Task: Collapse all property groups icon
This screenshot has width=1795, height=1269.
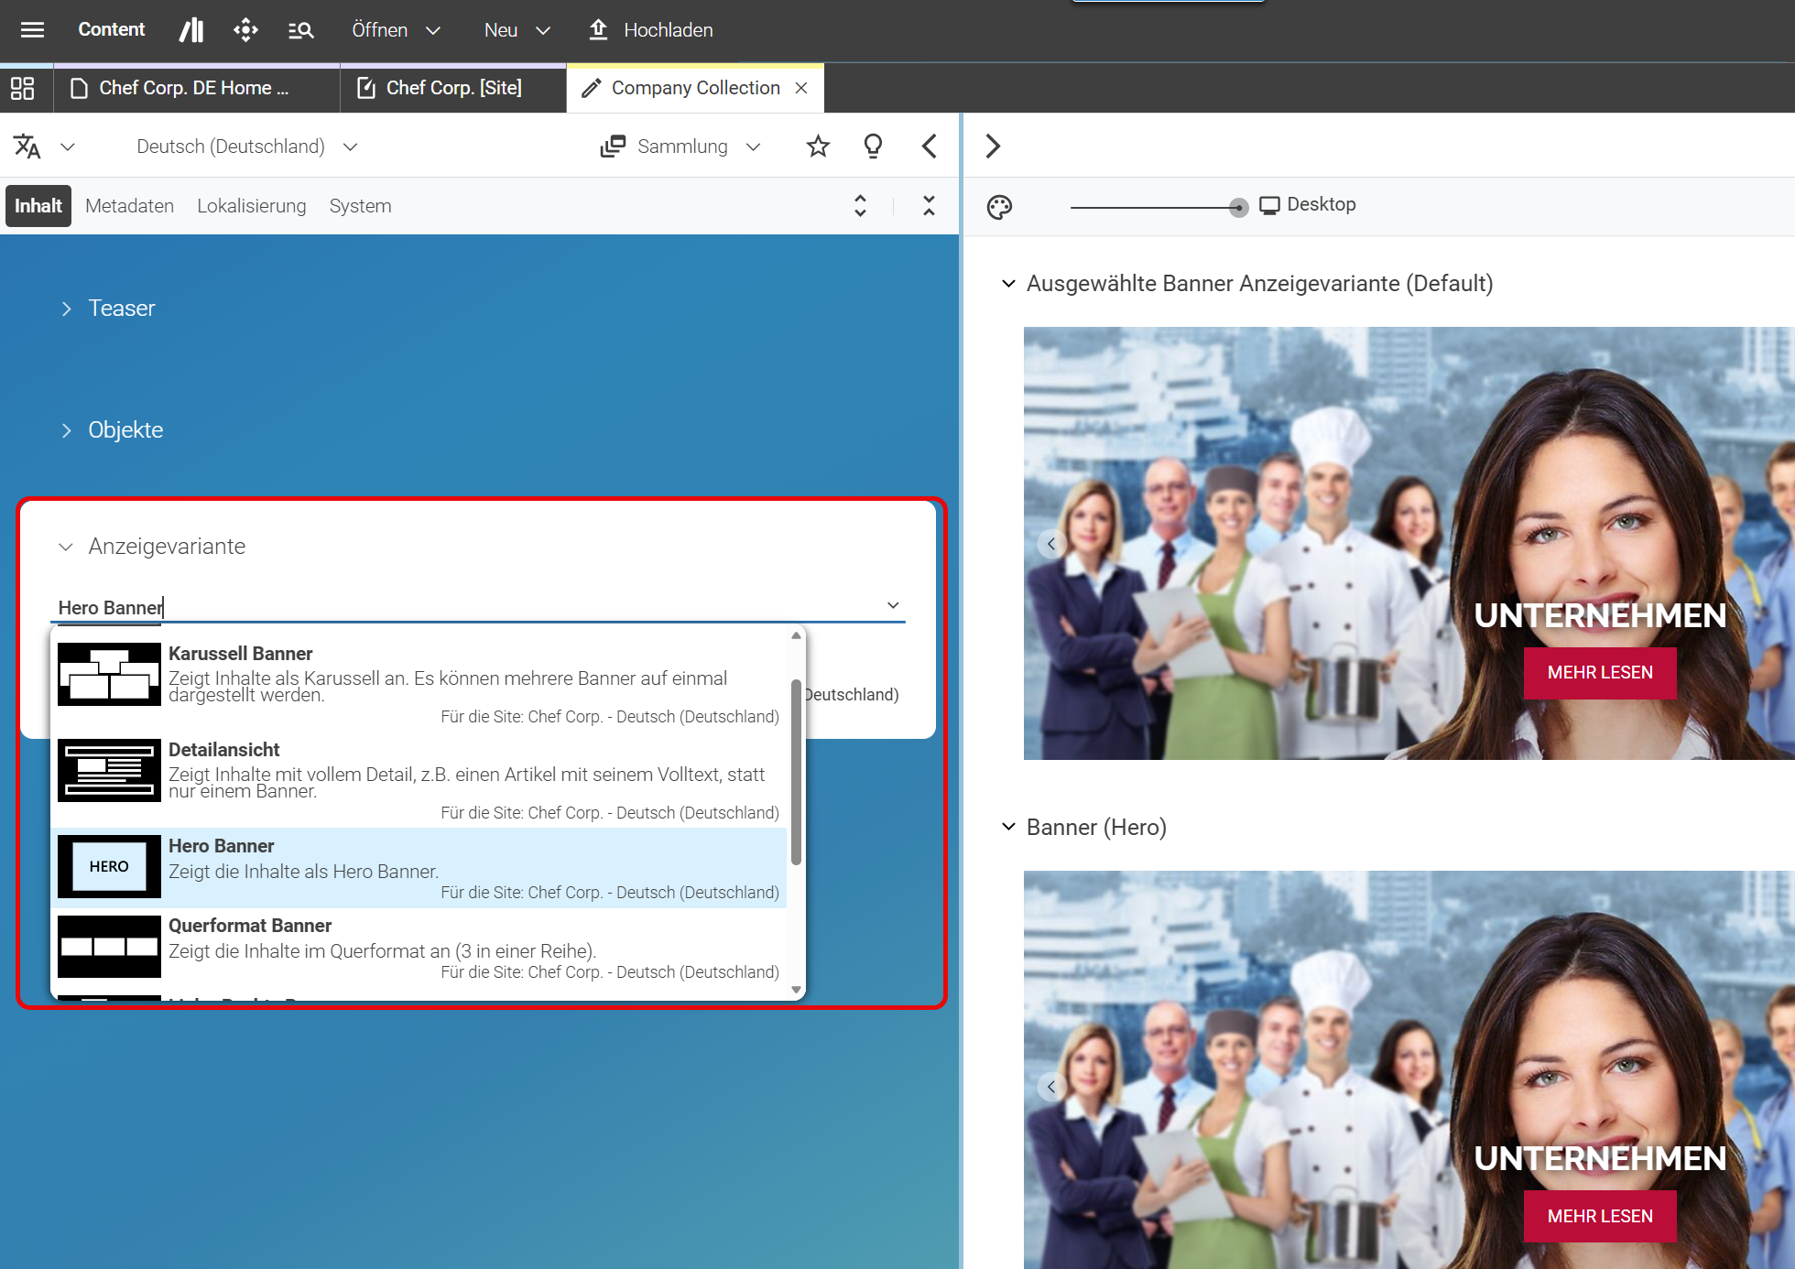Action: click(x=929, y=206)
